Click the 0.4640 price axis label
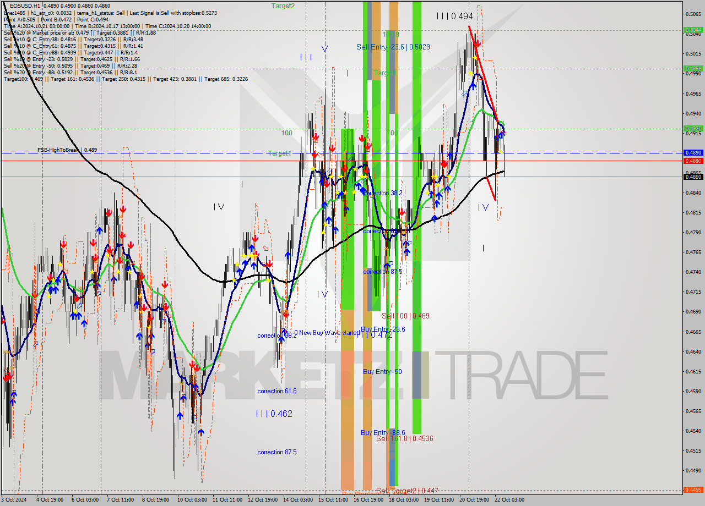705x506 pixels. pyautogui.click(x=693, y=351)
